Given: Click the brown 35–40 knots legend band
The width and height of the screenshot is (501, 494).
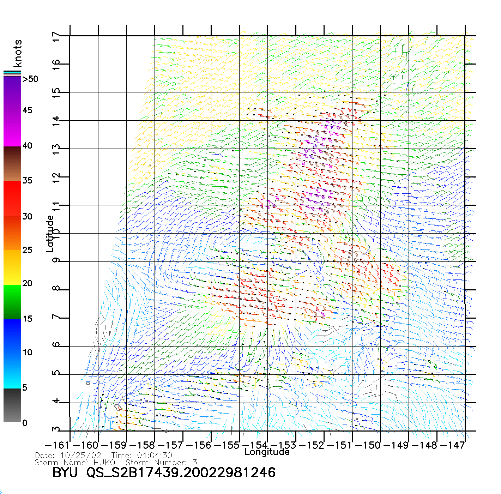Looking at the screenshot, I should tap(12, 164).
